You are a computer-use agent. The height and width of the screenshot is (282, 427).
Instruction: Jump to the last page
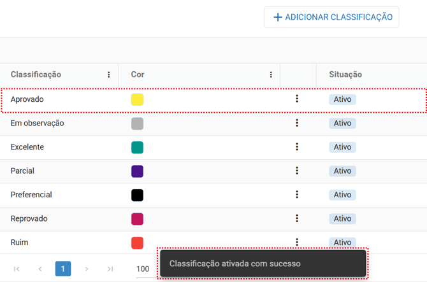[x=110, y=269]
